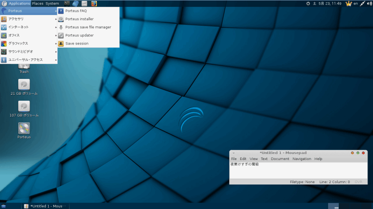Open the File menu in Mousepad
373x209 pixels.
tap(234, 159)
